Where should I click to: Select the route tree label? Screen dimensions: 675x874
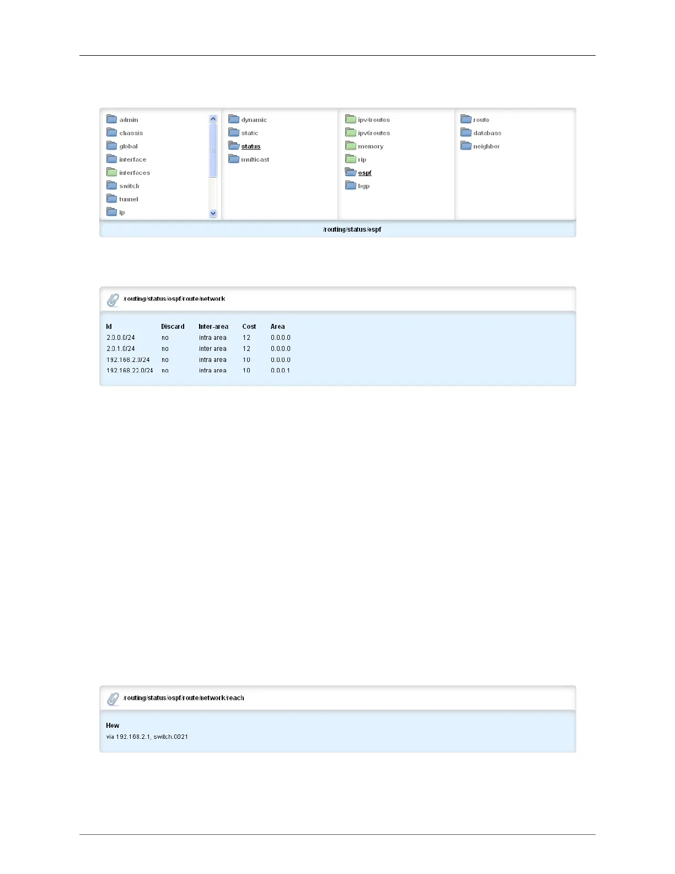click(x=481, y=120)
